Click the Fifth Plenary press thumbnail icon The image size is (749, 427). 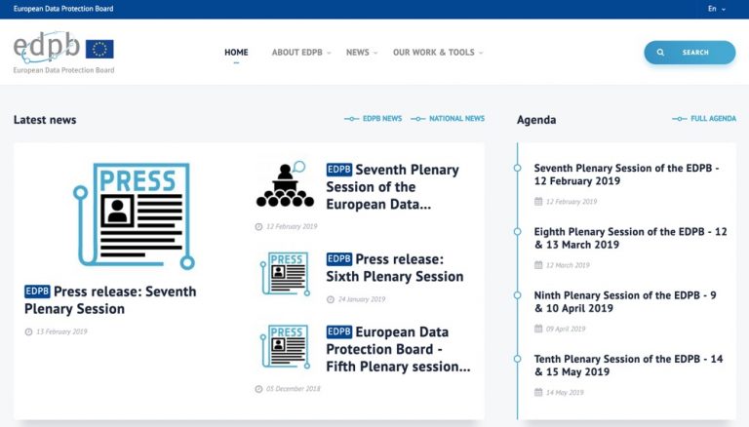(285, 347)
